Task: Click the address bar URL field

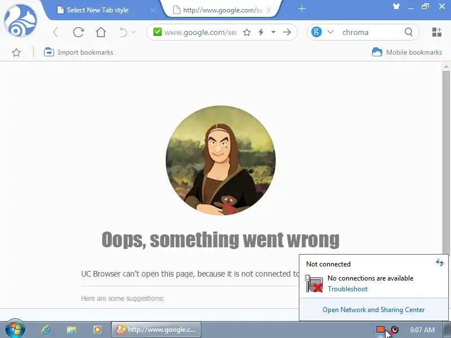Action: coord(201,32)
